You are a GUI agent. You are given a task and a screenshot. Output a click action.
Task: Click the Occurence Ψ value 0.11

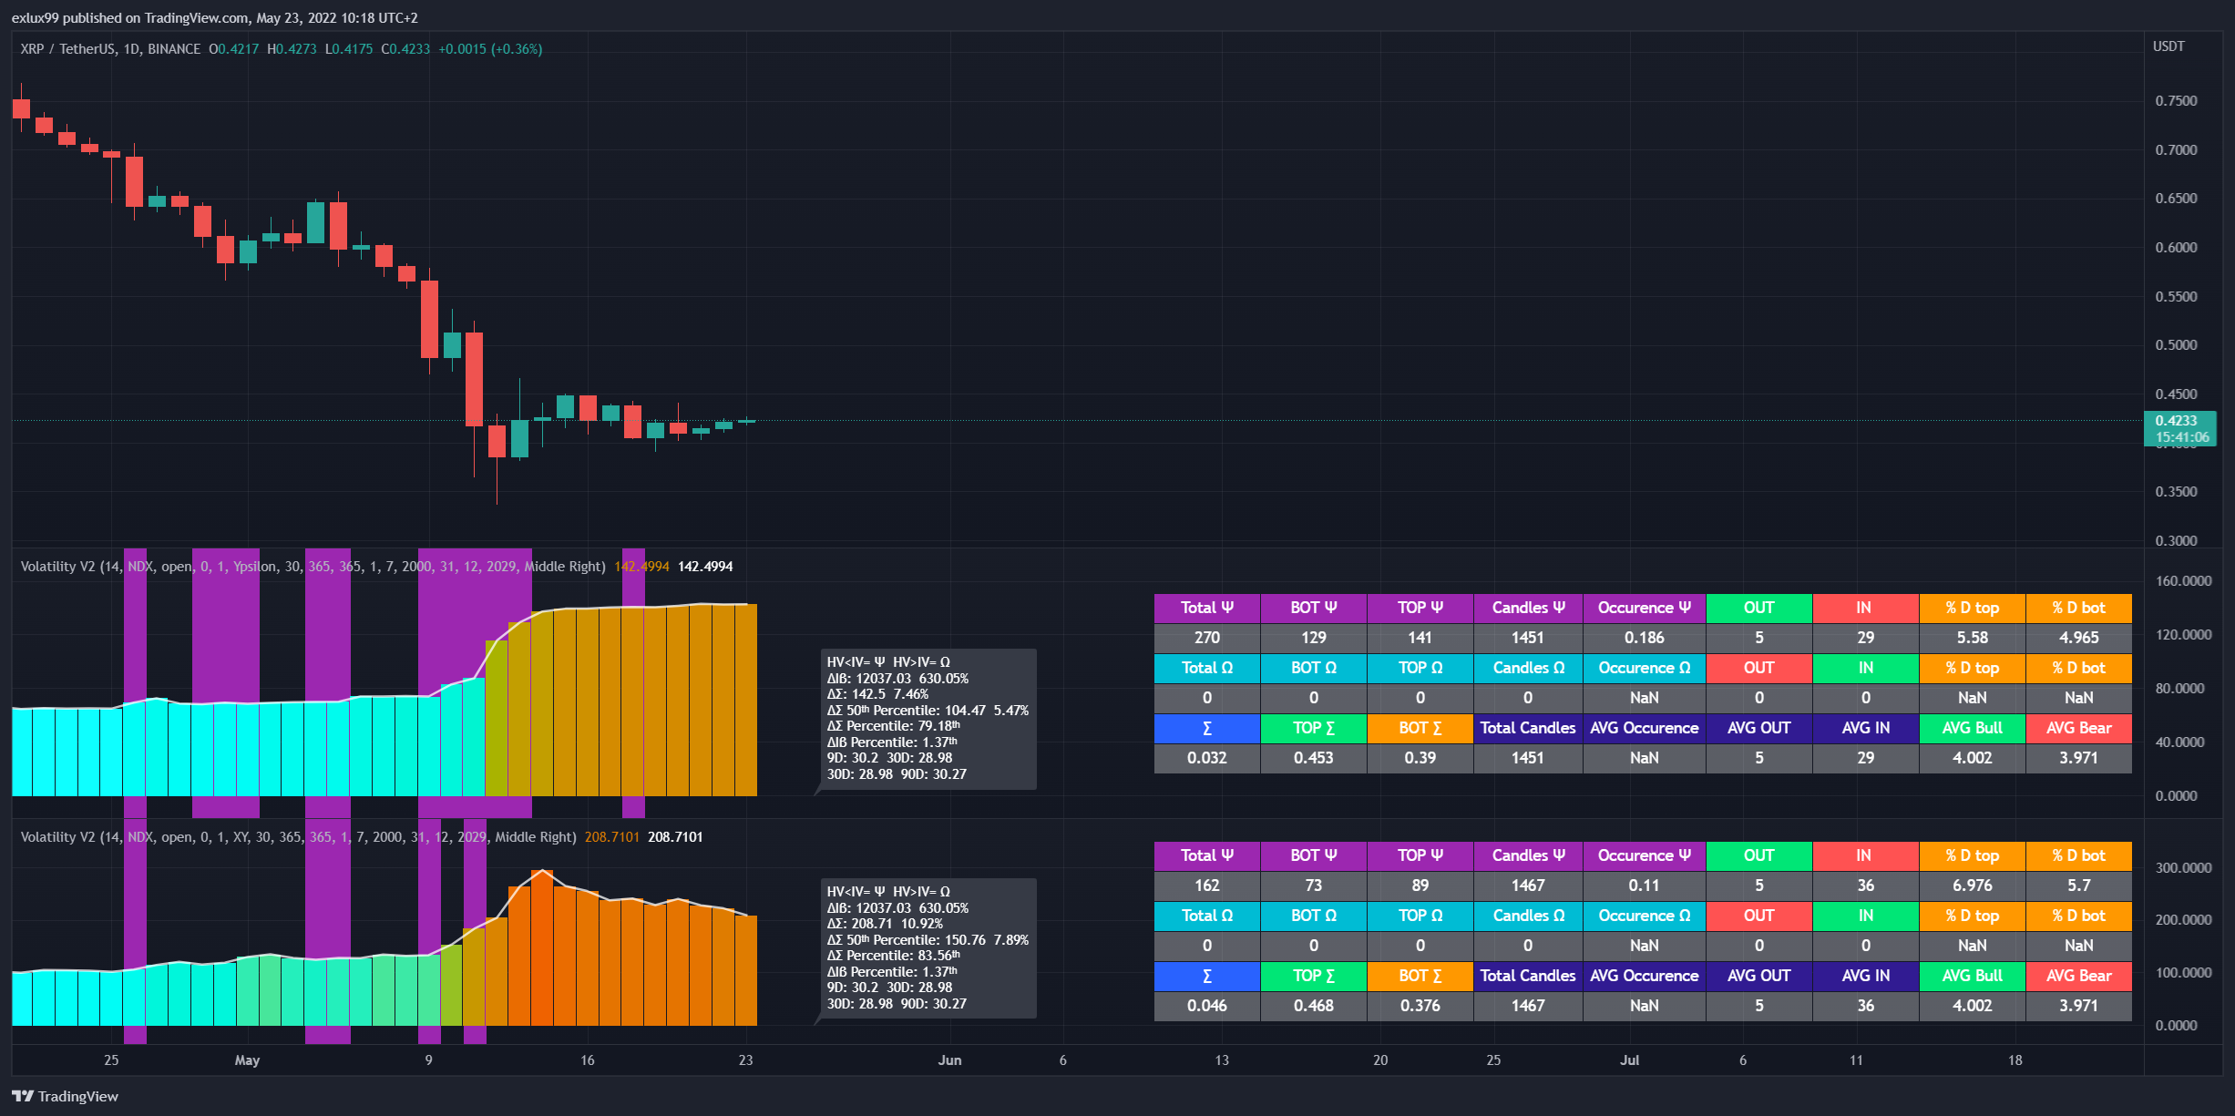tap(1645, 886)
